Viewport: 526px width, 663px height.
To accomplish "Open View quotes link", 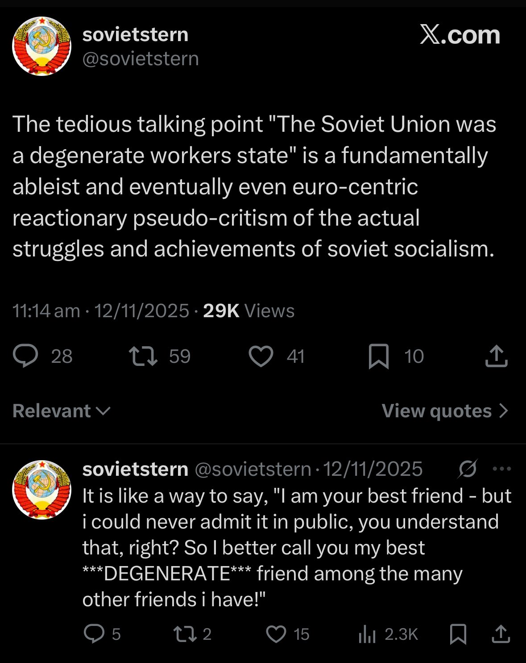I will 445,411.
